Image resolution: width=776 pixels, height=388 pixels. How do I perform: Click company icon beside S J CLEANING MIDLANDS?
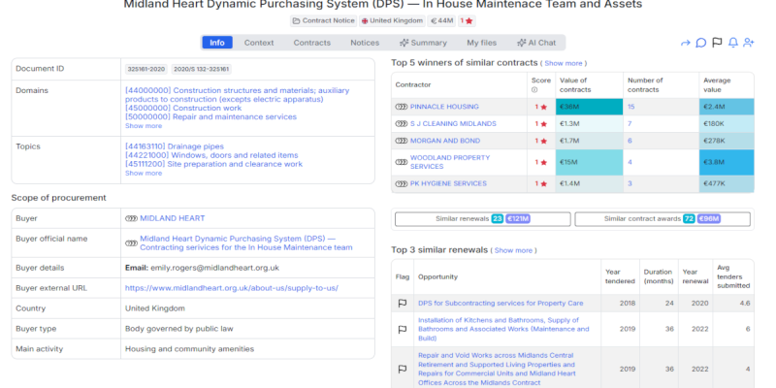pyautogui.click(x=402, y=124)
